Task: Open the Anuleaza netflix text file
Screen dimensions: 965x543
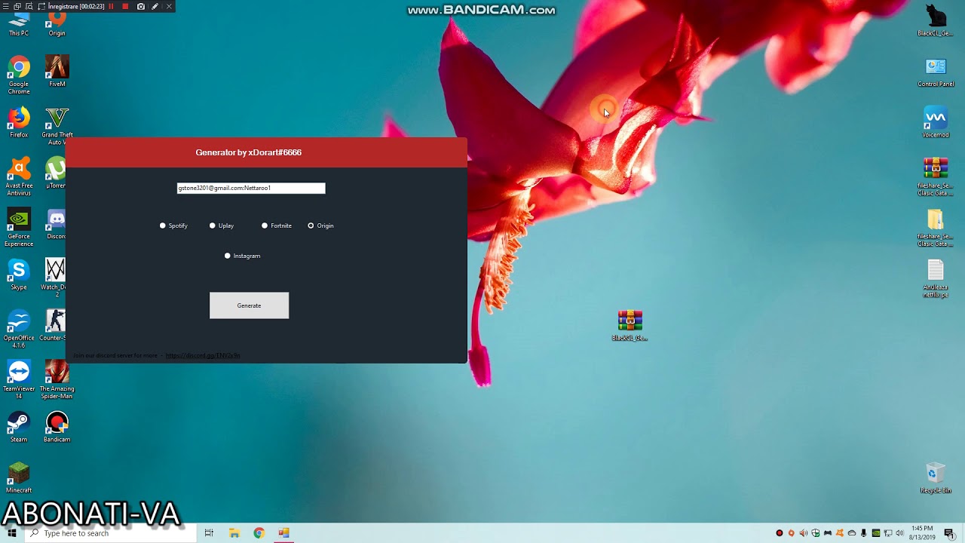Action: click(936, 279)
